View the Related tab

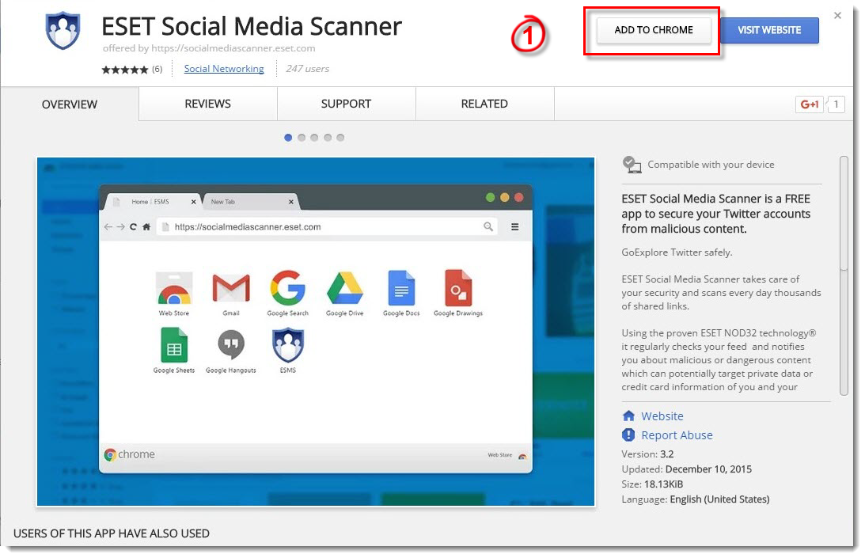pos(485,104)
